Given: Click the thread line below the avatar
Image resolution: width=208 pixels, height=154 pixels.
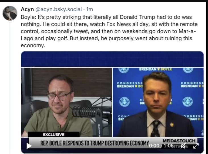Looking at the screenshot, I should click(10, 85).
